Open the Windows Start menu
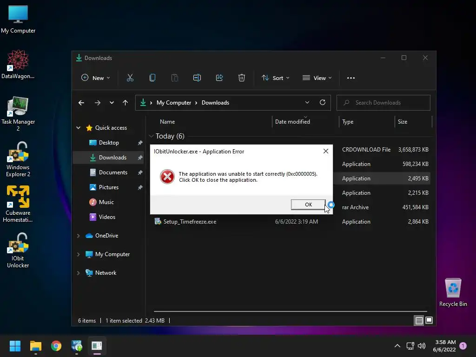 click(15, 346)
